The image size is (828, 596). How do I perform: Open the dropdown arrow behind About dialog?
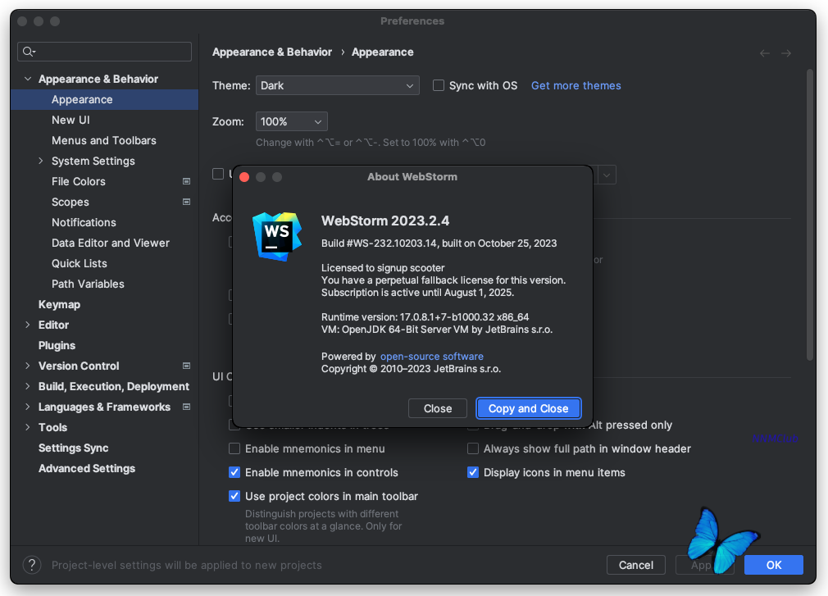[607, 175]
